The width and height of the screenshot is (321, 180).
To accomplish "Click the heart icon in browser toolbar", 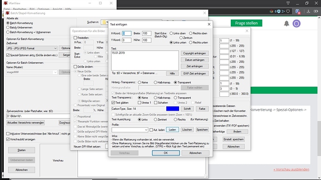I will click(288, 11).
